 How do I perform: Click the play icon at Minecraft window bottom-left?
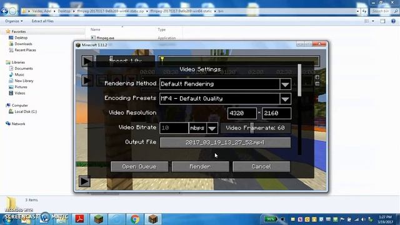tap(84, 181)
